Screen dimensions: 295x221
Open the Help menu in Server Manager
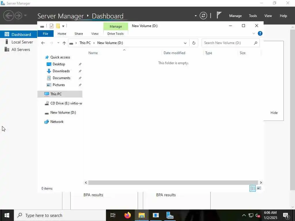click(x=283, y=16)
